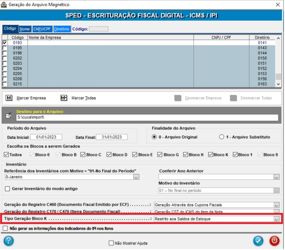The height and width of the screenshot is (250, 285).
Task: Toggle the Bloco D checkbox
Action: (x=109, y=154)
